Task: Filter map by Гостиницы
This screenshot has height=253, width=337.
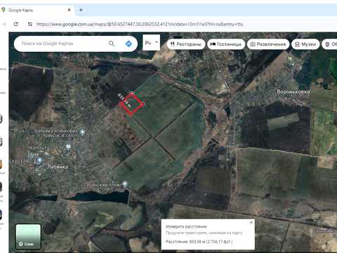Action: pos(226,44)
